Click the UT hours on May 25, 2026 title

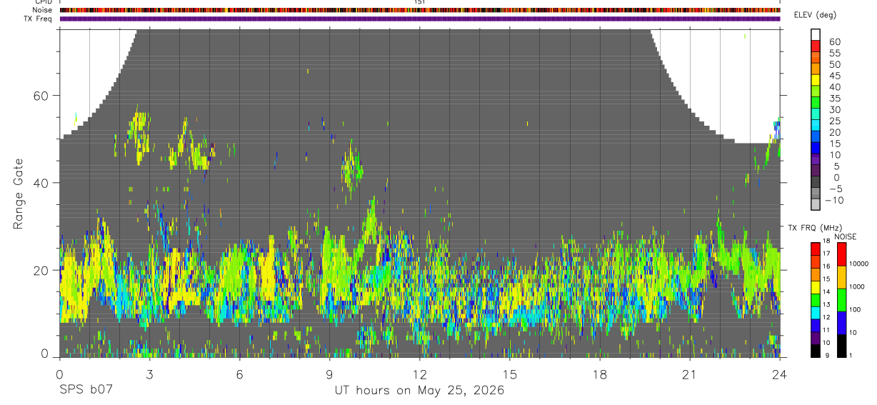[420, 391]
